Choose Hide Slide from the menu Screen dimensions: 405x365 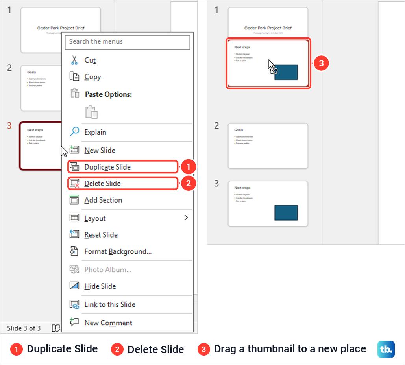tap(128, 286)
